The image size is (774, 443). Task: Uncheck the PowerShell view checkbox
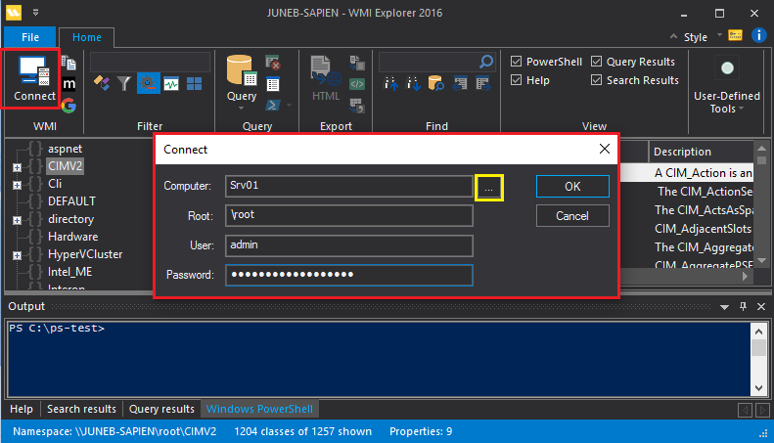coord(517,62)
